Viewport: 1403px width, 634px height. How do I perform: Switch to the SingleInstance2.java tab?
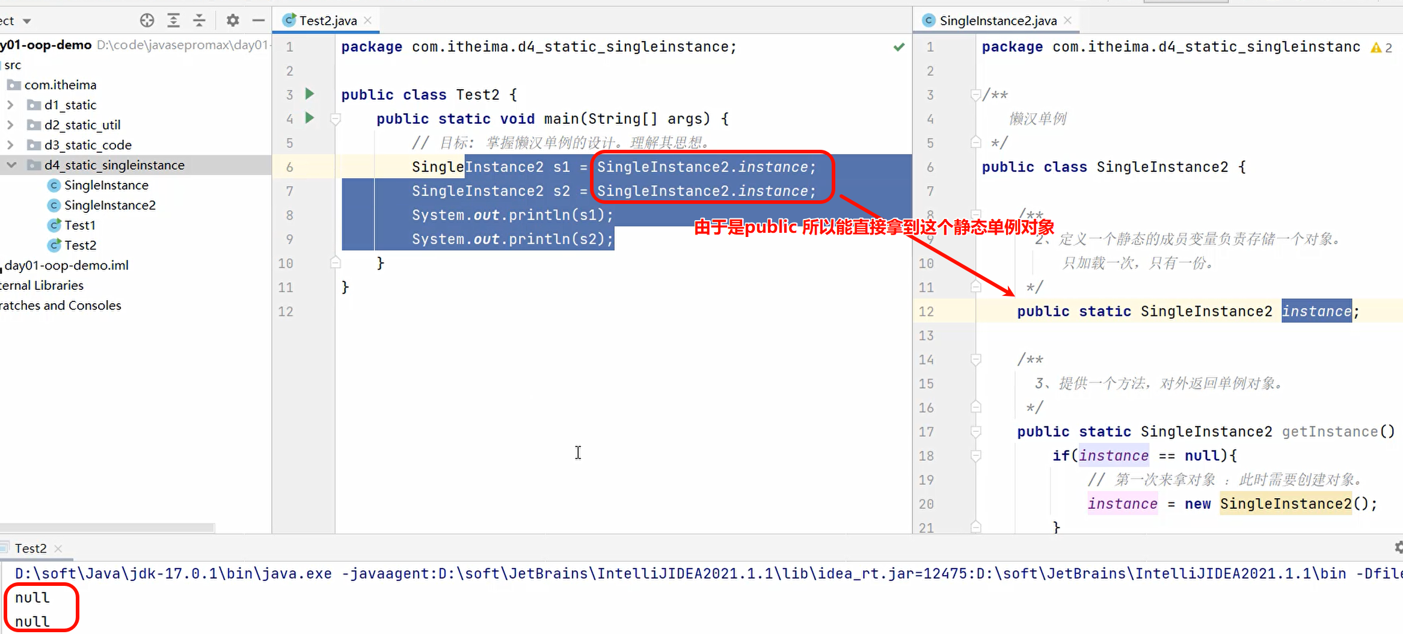(x=998, y=20)
